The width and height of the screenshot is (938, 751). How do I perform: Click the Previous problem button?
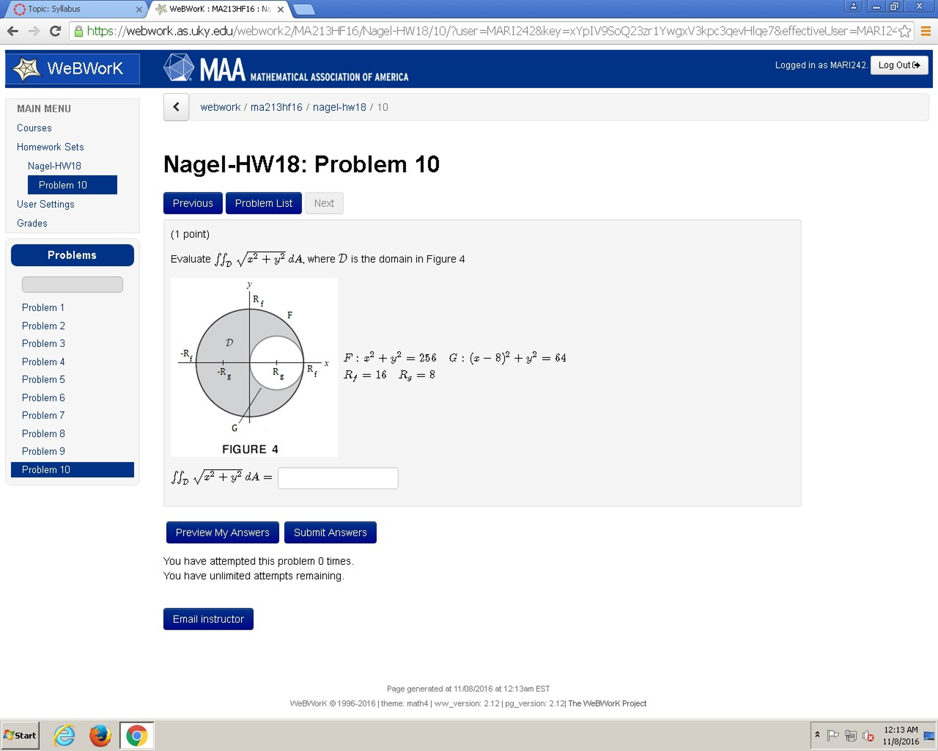coord(193,203)
